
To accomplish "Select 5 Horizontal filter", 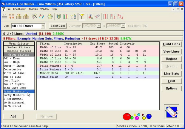I will tap(19, 99).
